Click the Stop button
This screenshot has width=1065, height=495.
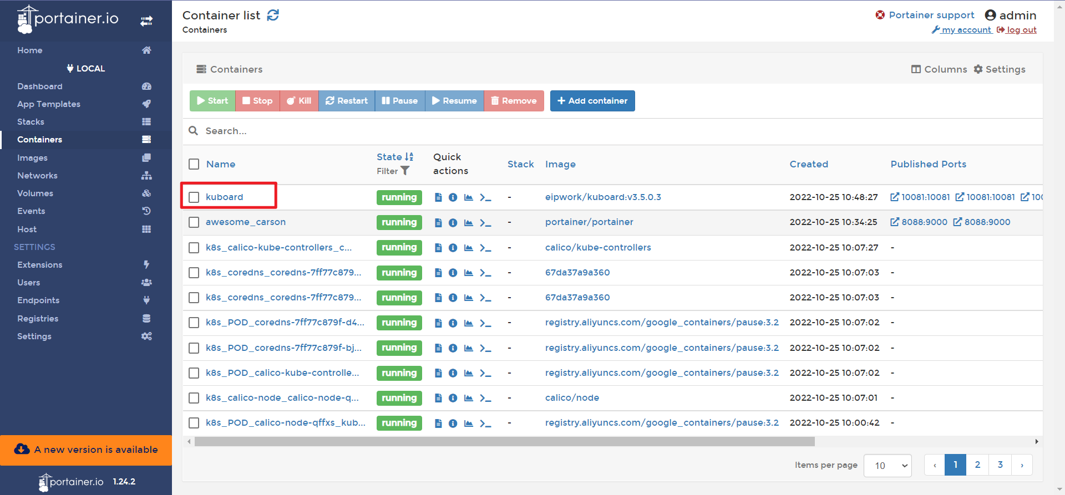[257, 101]
